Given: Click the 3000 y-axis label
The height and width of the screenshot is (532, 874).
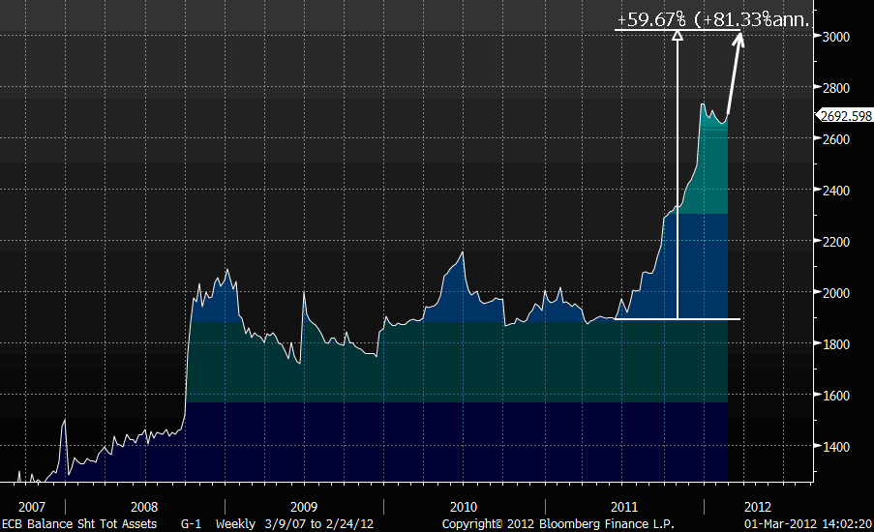Looking at the screenshot, I should pos(835,37).
